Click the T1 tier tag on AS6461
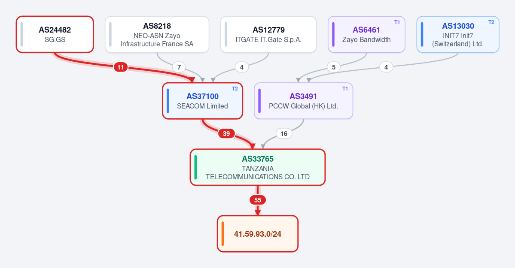515x268 pixels. tap(397, 22)
